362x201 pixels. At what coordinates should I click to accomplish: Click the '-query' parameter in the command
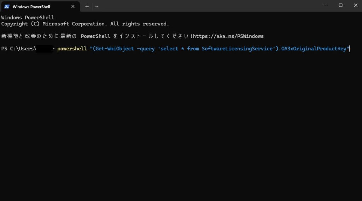pos(146,49)
